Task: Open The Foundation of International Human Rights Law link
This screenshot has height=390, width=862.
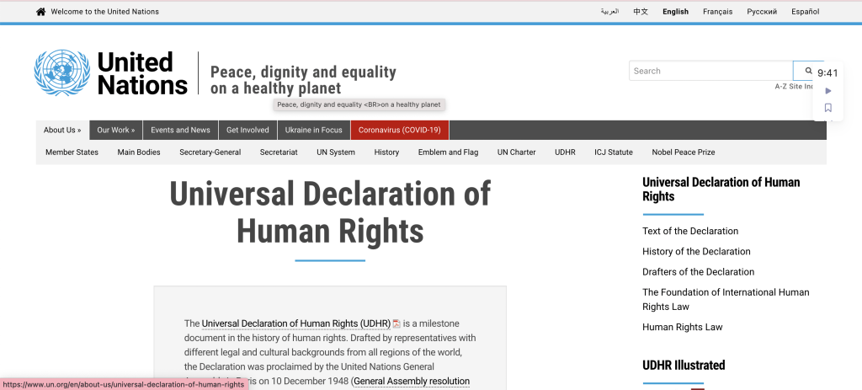Action: (726, 299)
